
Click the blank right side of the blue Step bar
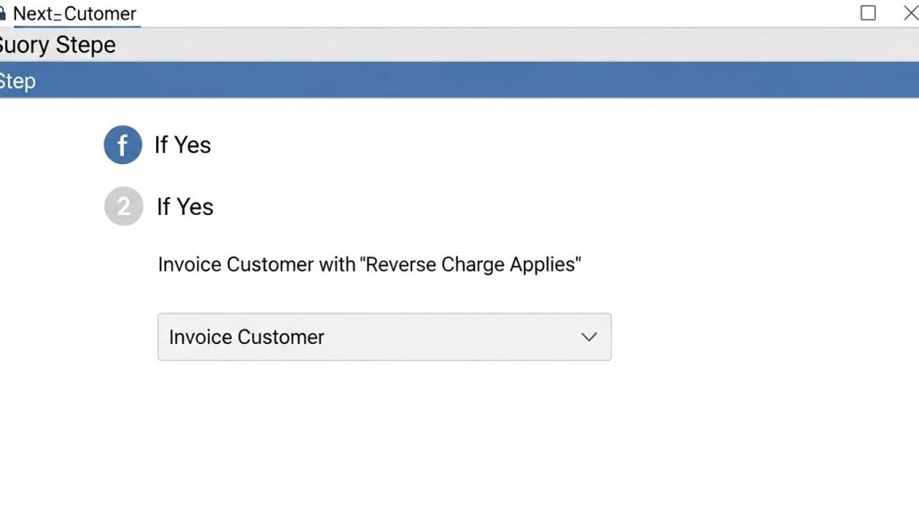click(718, 81)
